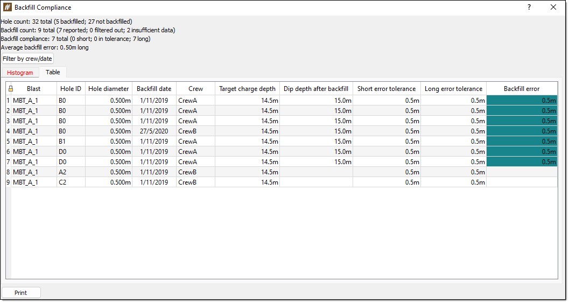This screenshot has width=569, height=303.
Task: Click the Backfill date column header
Action: pyautogui.click(x=154, y=89)
